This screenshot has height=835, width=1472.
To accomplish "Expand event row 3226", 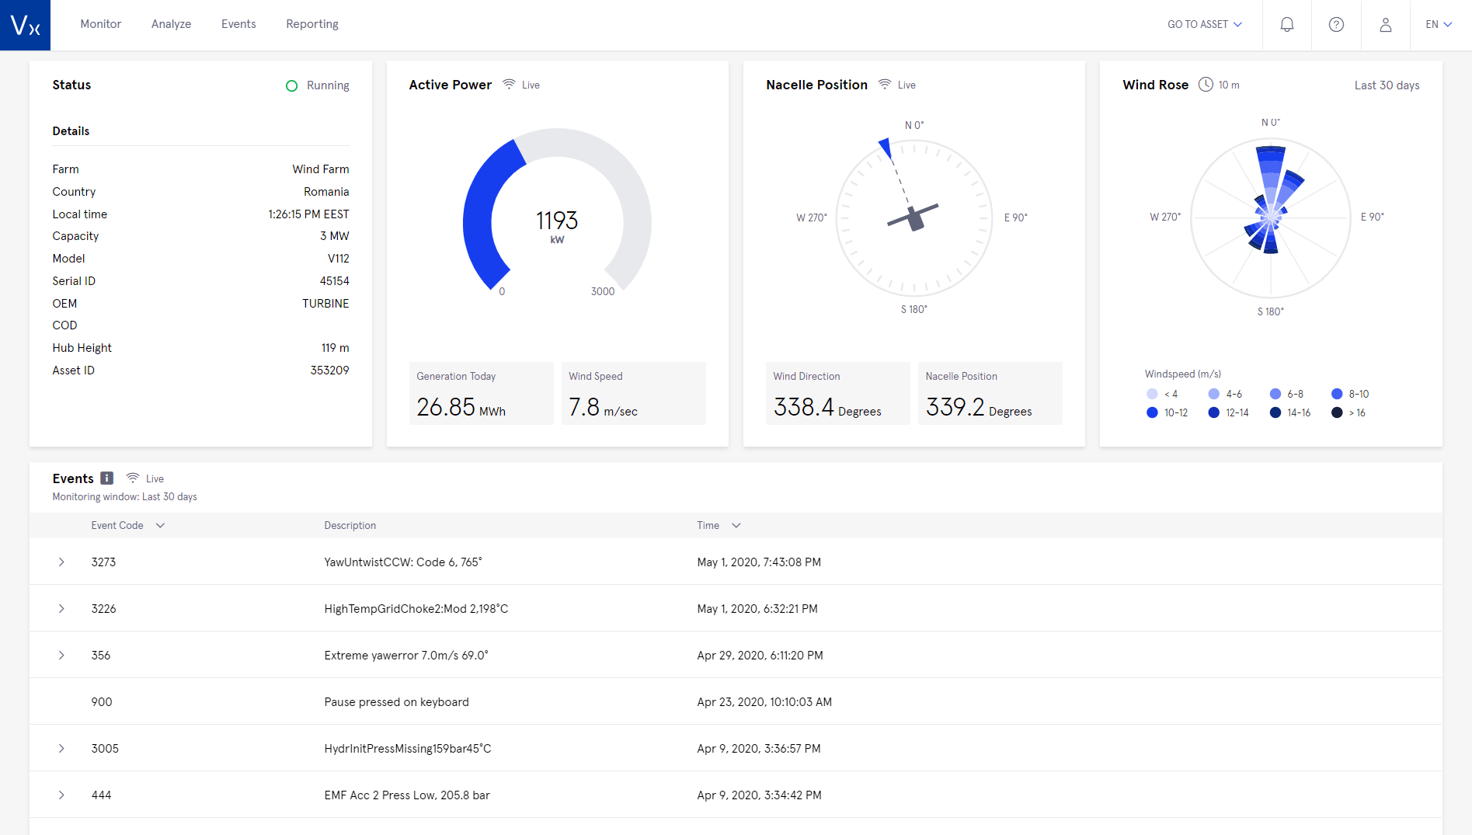I will point(61,608).
